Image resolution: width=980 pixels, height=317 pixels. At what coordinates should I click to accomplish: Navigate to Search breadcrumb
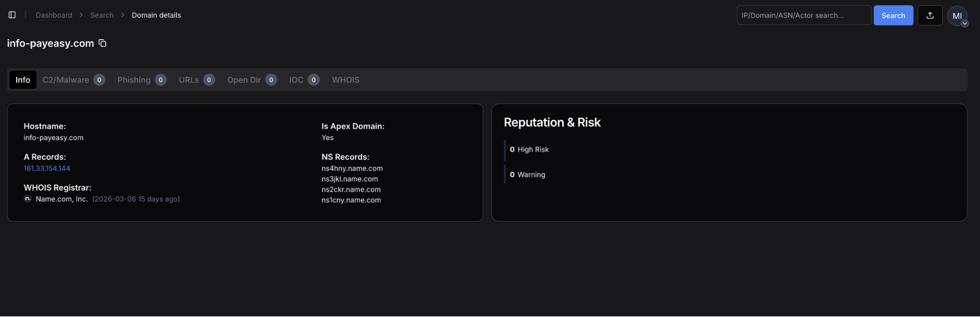101,15
